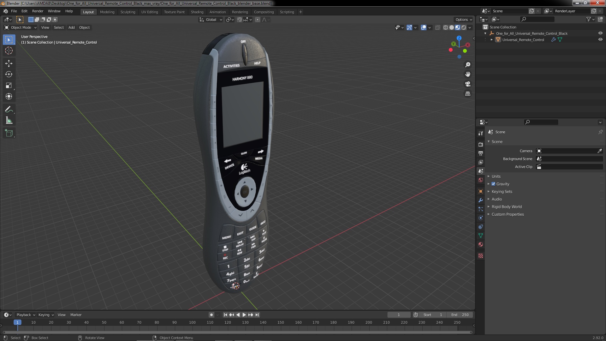
Task: Click the timeline horizontal scrollbar
Action: (x=237, y=332)
